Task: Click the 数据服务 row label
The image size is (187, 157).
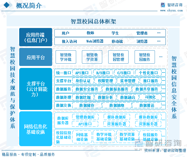Action: point(64,89)
